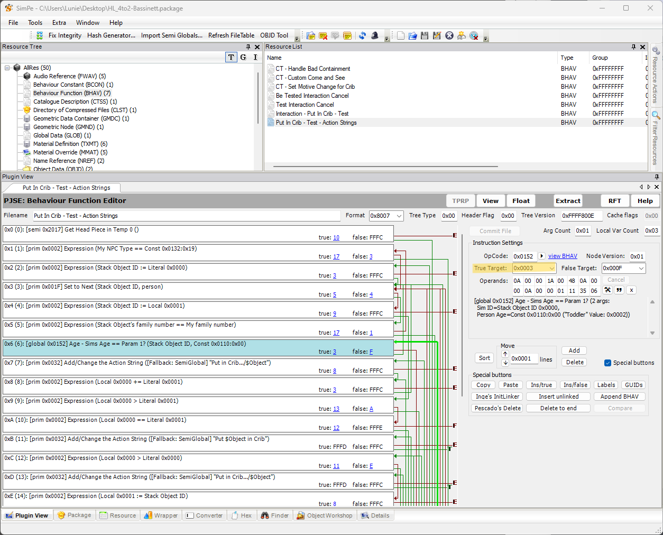Click the save-as disk with pencil icon
The width and height of the screenshot is (663, 535).
pos(437,35)
